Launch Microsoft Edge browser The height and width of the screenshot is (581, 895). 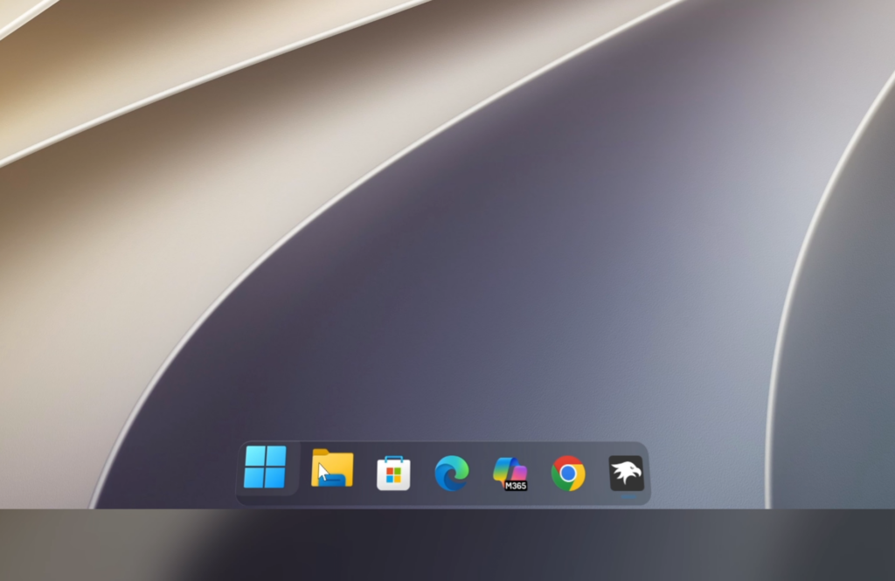(452, 474)
